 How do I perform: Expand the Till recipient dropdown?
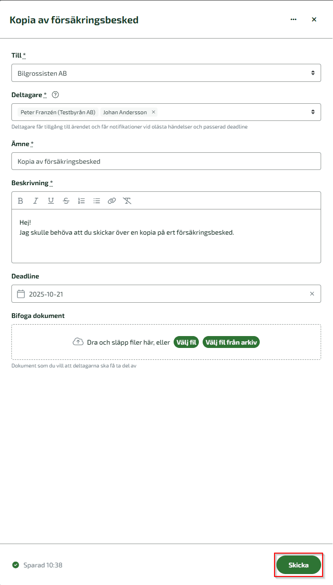point(313,73)
